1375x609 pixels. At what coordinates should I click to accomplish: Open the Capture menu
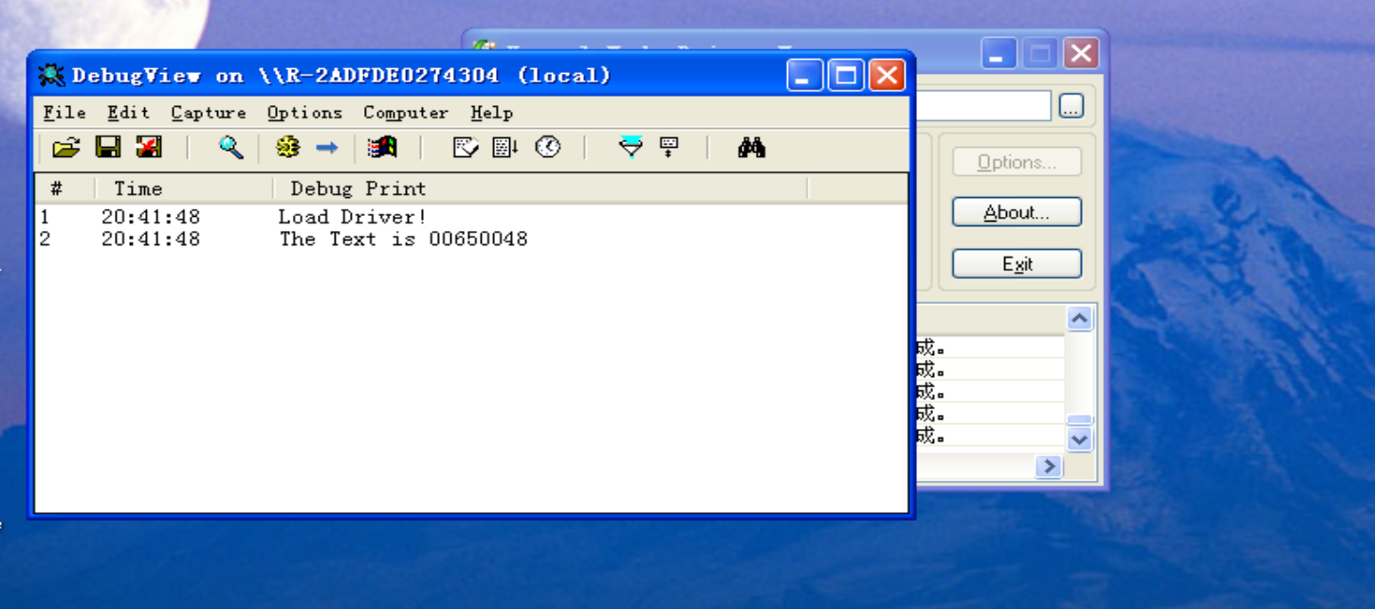(x=209, y=113)
